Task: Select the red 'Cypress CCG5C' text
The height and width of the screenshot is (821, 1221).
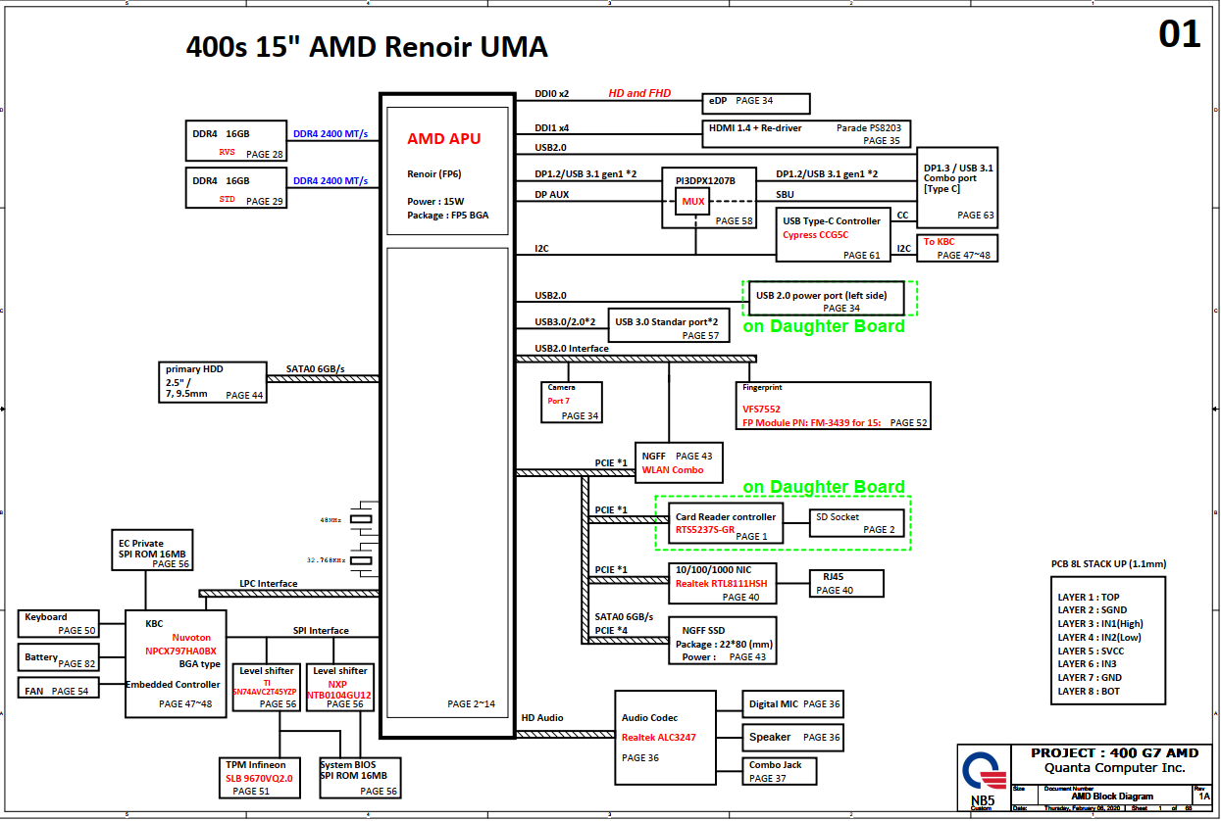Action: coord(816,235)
